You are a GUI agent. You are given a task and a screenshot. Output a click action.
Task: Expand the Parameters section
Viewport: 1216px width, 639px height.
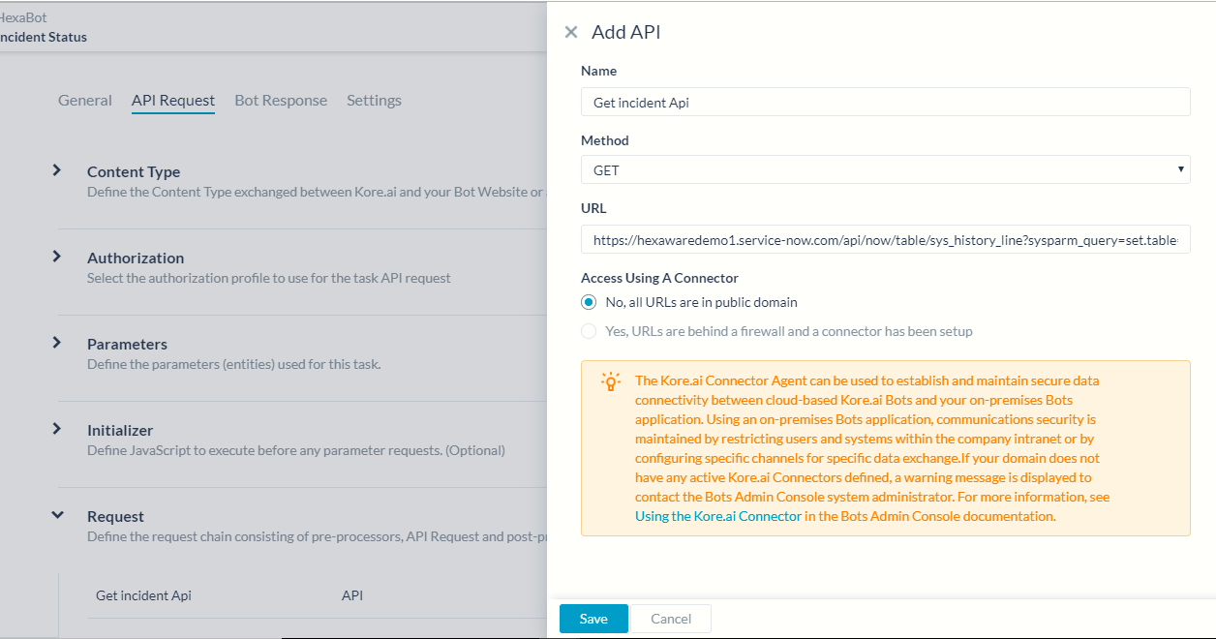point(57,343)
